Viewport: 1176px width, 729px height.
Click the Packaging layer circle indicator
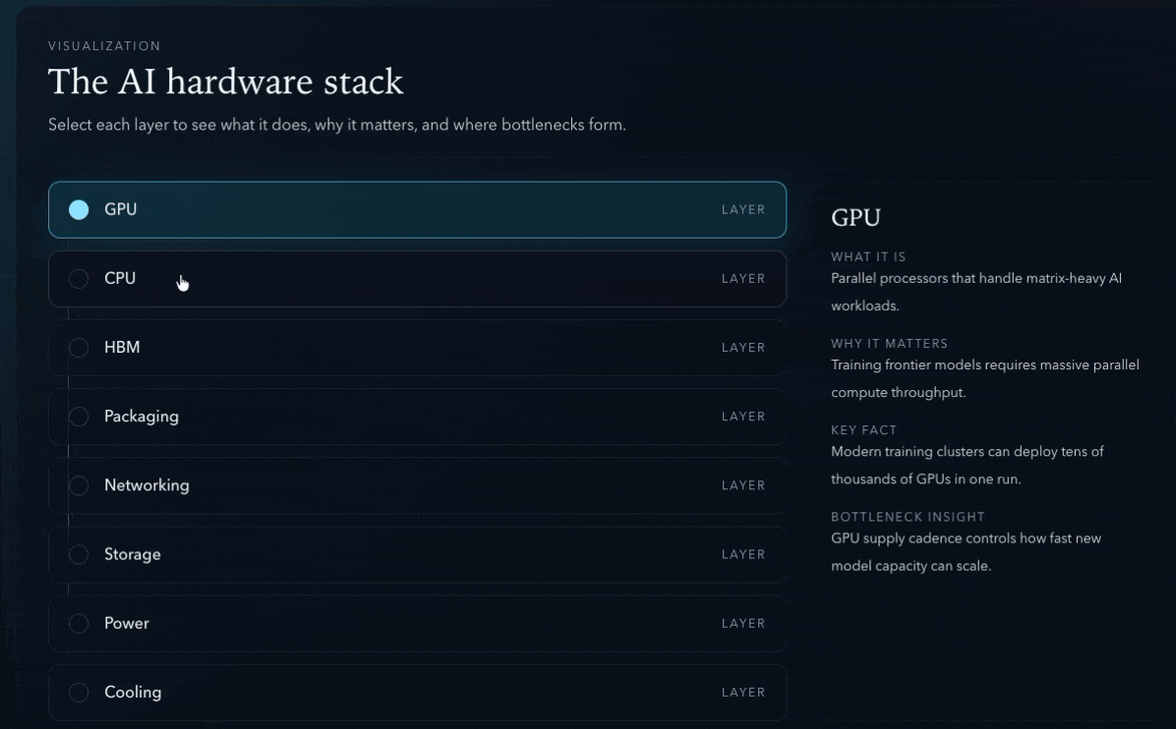point(79,417)
